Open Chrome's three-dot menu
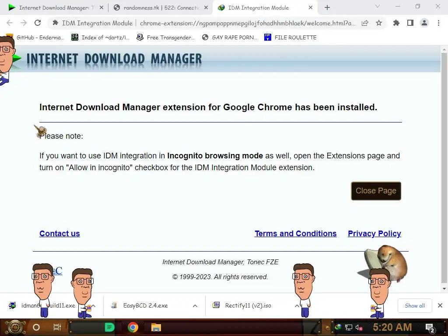This screenshot has width=448, height=336. (438, 23)
